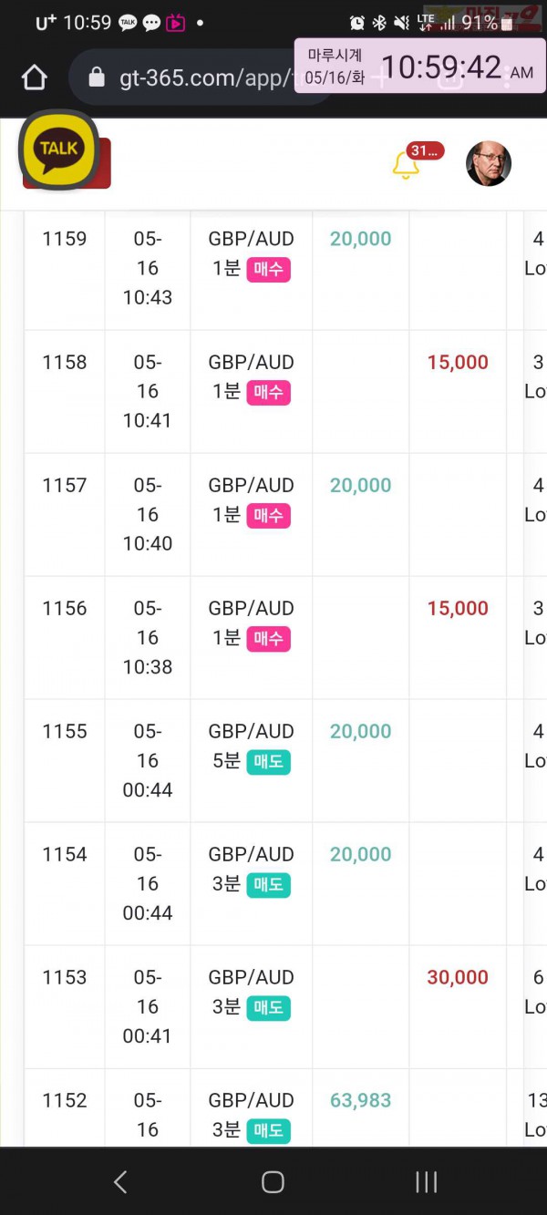Click the 30,000 amount in row 1153
The image size is (547, 1215).
pos(458,978)
